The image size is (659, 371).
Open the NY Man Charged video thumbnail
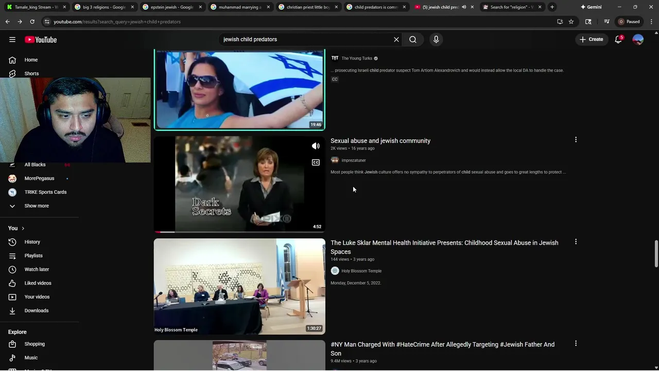[x=239, y=356]
